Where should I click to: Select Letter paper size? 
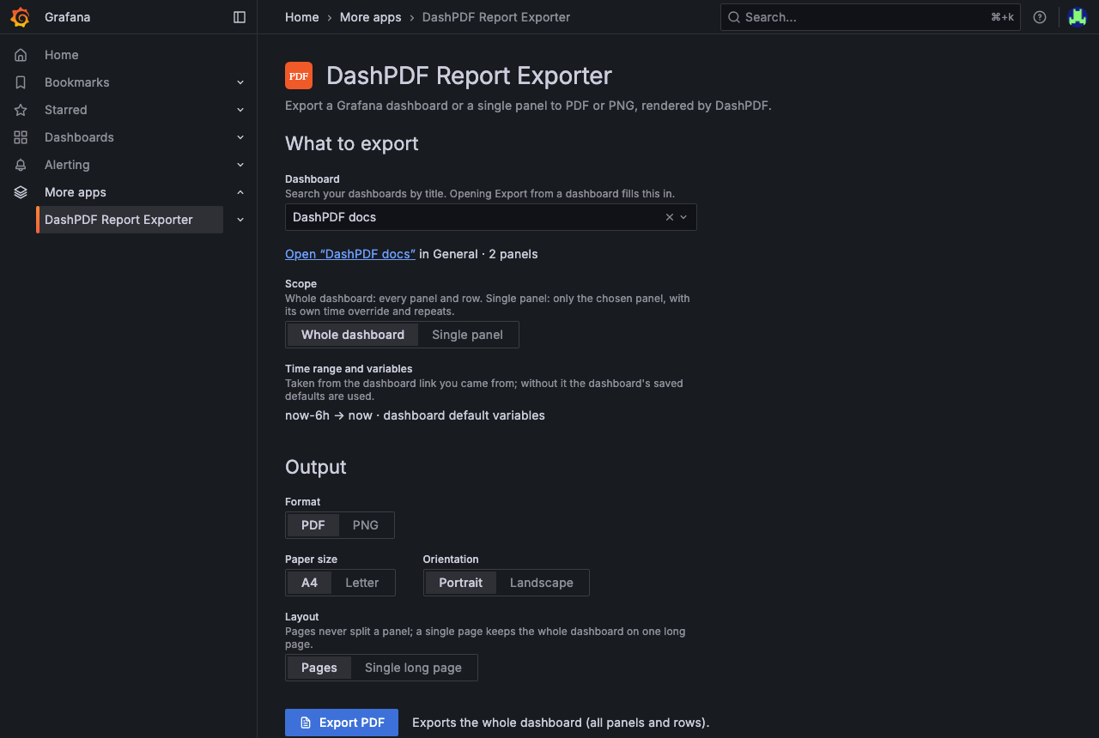[362, 583]
